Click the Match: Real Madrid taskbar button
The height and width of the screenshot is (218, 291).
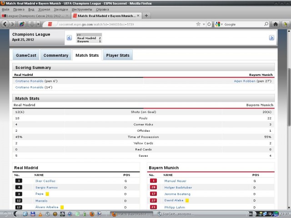pyautogui.click(x=131, y=214)
